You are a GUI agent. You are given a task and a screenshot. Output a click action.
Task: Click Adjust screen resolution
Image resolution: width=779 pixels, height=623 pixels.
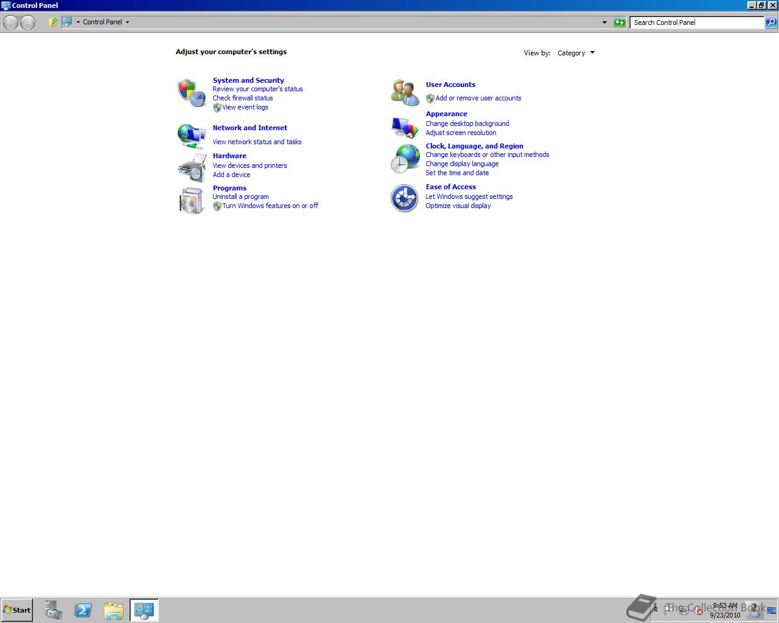[461, 133]
